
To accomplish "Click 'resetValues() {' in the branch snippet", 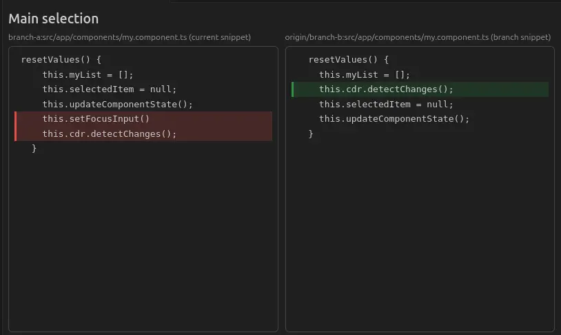I will tap(349, 60).
